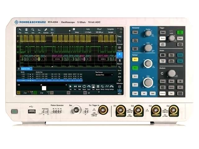Open the Help entry in side menu

[x=119, y=36]
